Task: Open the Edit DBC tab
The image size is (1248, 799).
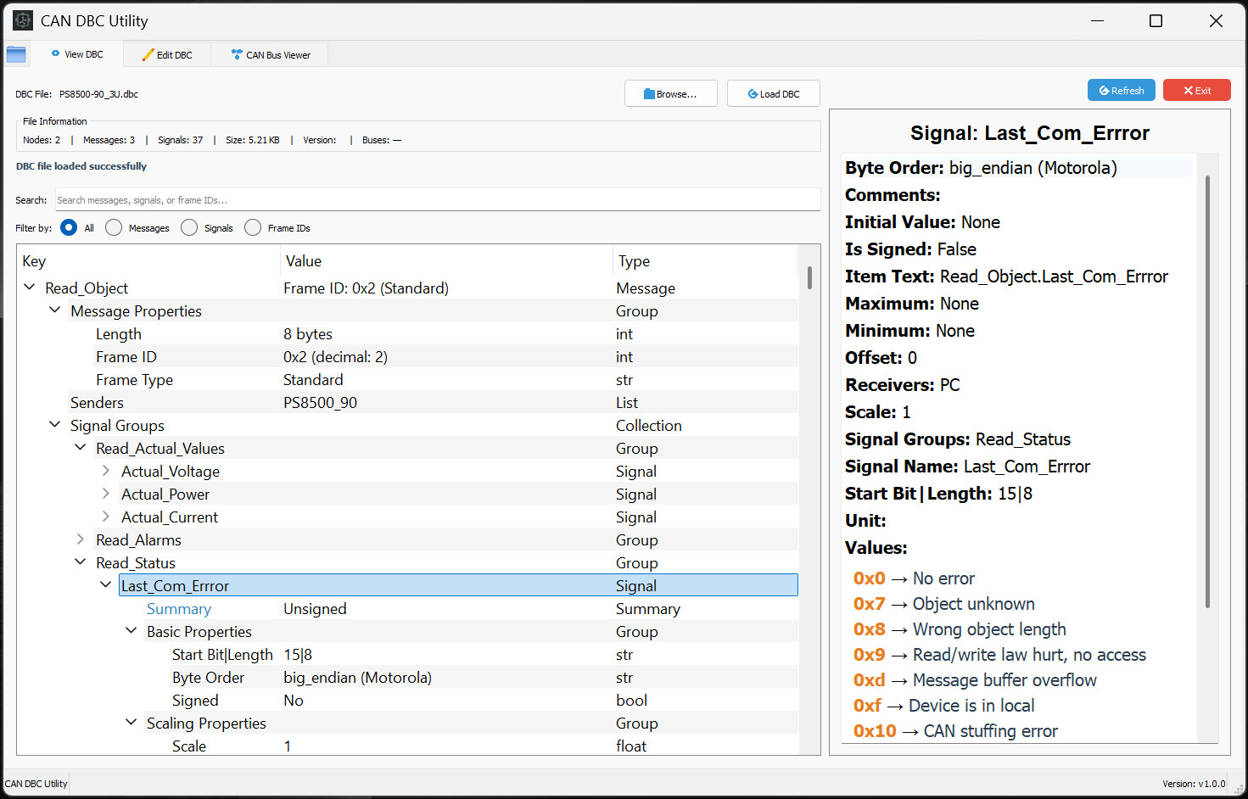Action: coord(167,55)
